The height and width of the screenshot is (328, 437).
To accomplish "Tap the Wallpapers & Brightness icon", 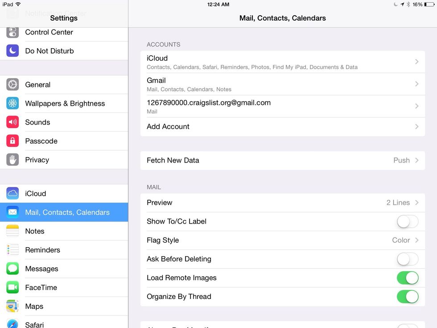I will pyautogui.click(x=12, y=104).
